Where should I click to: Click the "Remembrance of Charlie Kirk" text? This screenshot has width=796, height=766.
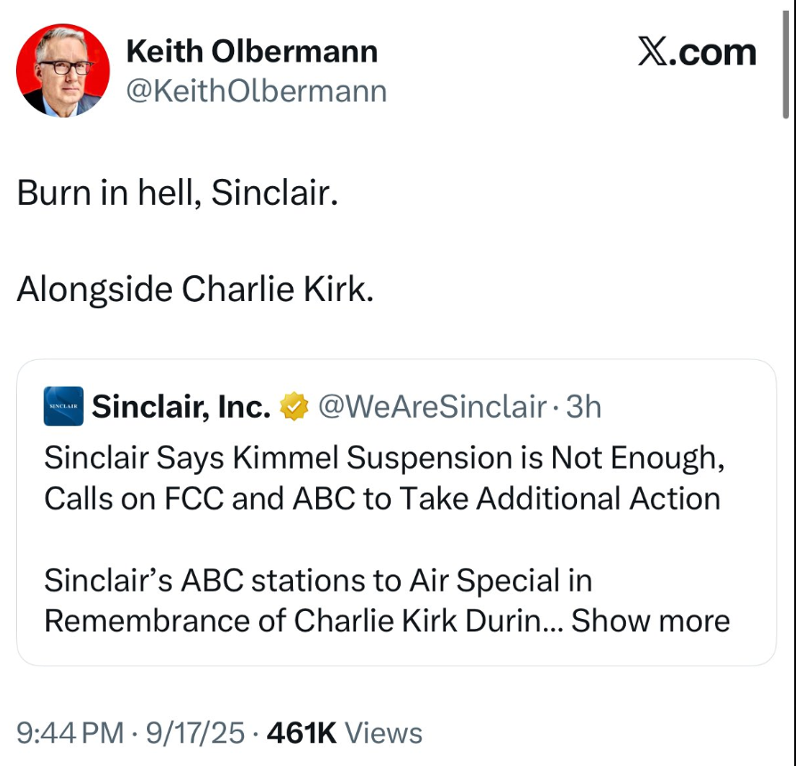click(291, 620)
